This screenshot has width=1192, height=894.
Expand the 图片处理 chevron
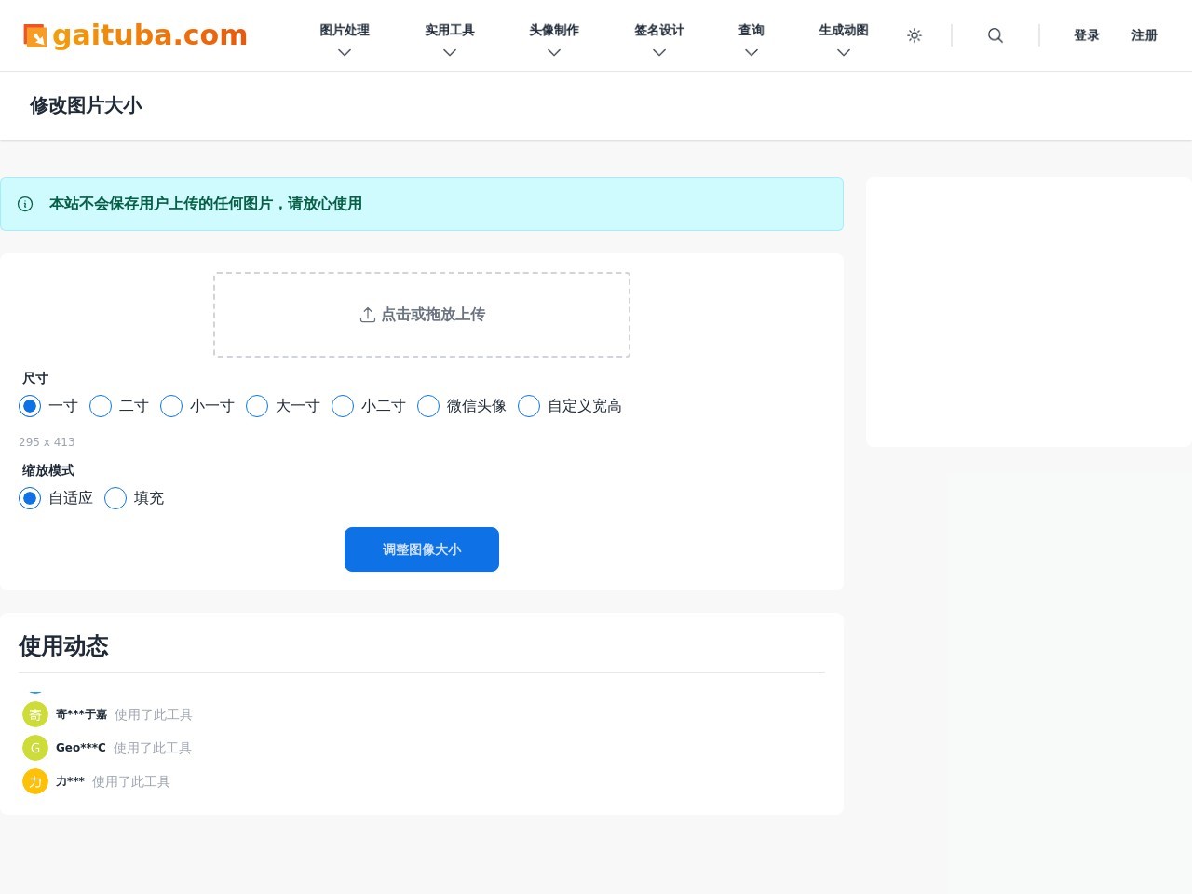pyautogui.click(x=345, y=53)
